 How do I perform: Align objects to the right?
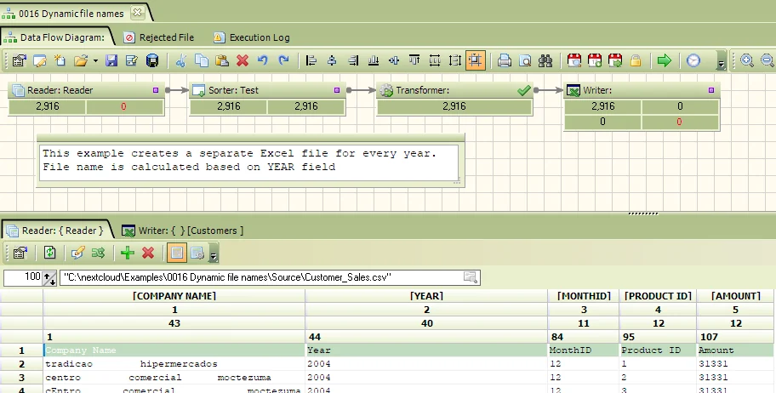tap(353, 60)
